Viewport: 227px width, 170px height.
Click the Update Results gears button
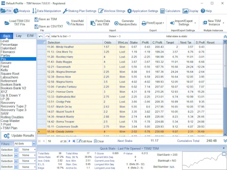18,136
